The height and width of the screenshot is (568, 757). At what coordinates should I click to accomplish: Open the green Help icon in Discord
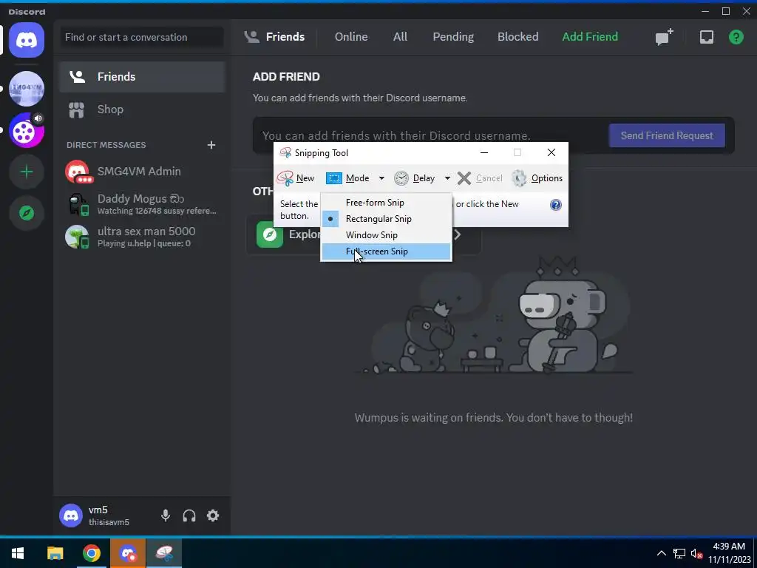[x=736, y=37]
